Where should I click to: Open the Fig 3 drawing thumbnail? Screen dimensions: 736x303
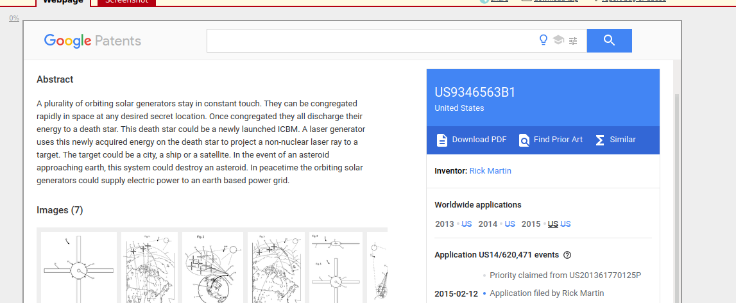point(276,267)
